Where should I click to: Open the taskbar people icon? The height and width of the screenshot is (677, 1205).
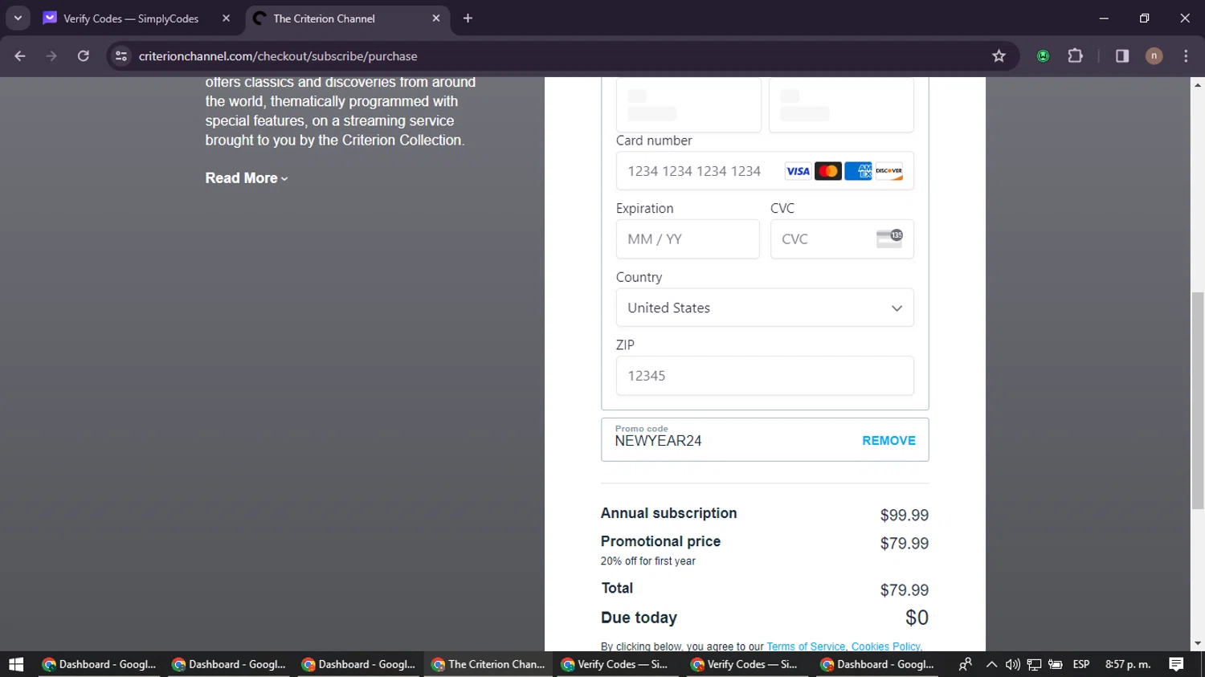(966, 664)
